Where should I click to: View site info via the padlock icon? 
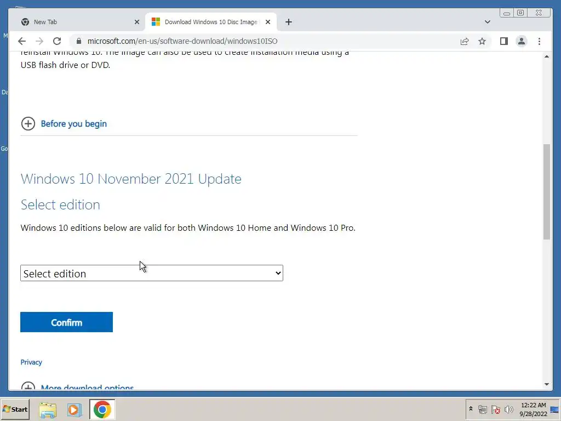coord(79,41)
